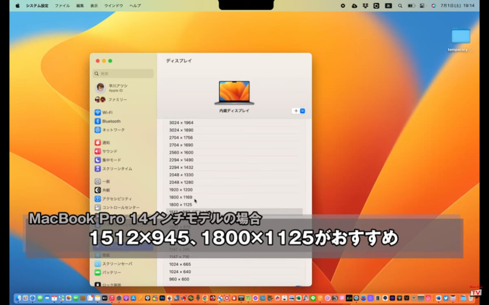The height and width of the screenshot is (305, 489).
Task: Open the ファイル menu
Action: tap(62, 6)
